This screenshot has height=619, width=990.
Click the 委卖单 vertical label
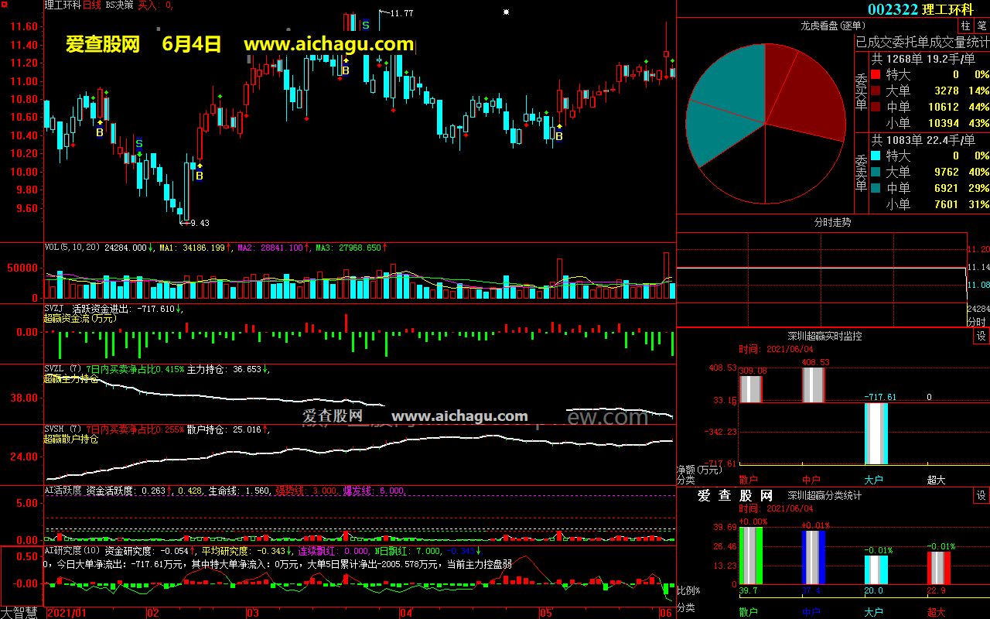pyautogui.click(x=862, y=173)
